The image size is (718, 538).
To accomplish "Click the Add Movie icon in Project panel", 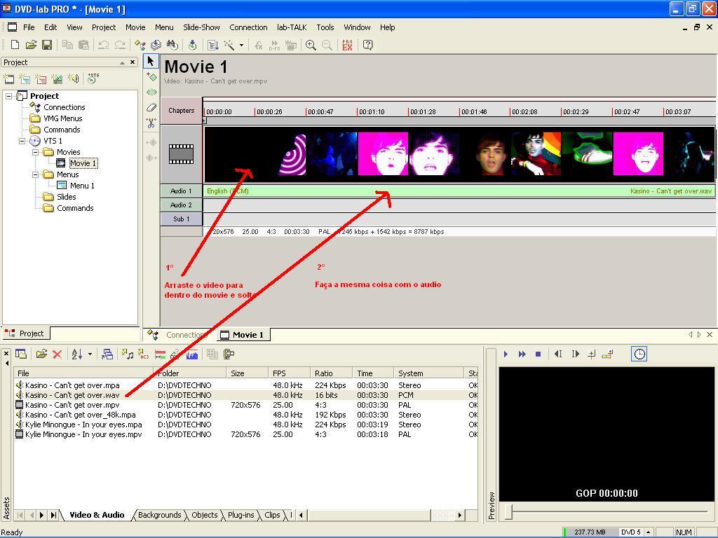I will point(8,78).
